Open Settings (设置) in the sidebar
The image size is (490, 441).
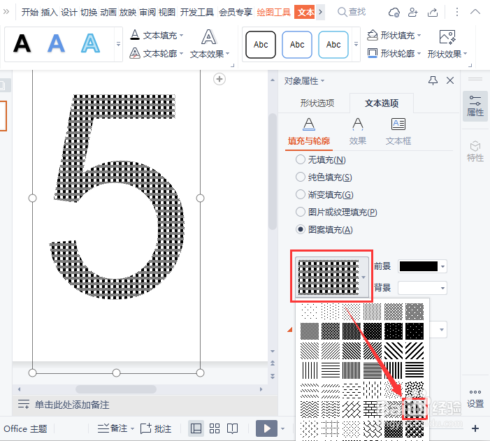pyautogui.click(x=475, y=398)
